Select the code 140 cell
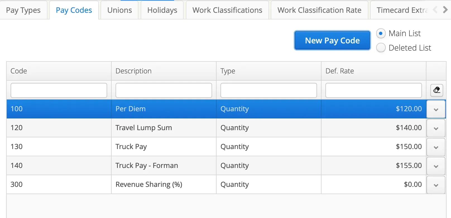This screenshot has width=451, height=218. [59, 166]
